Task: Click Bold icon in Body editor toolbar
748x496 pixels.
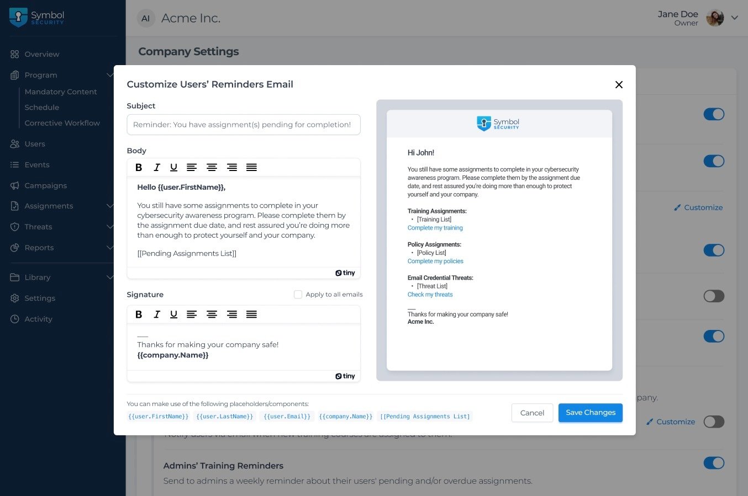Action: point(139,167)
